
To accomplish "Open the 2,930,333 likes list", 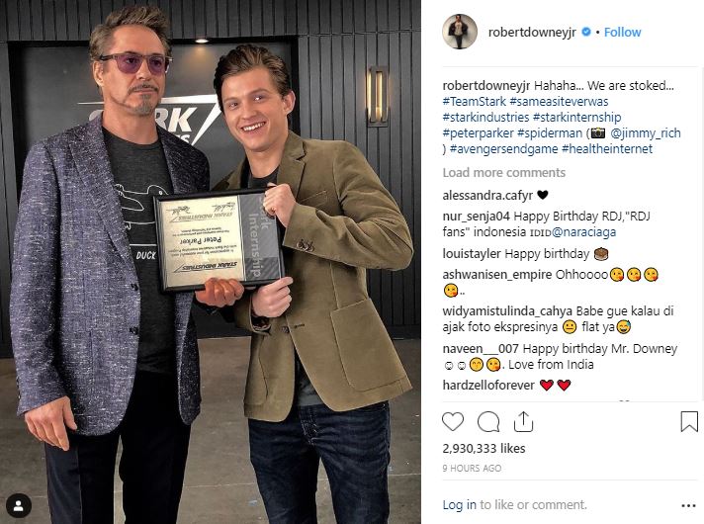I will 484,448.
